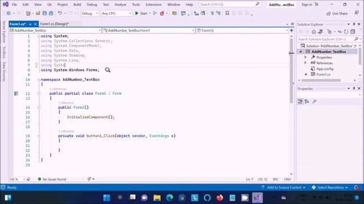Open the AddNumber_TextBox.Form1 type dropdown
The width and height of the screenshot is (364, 204).
pyautogui.click(x=149, y=30)
